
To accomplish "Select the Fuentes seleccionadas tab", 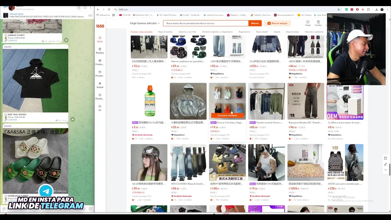I will coord(141,32).
